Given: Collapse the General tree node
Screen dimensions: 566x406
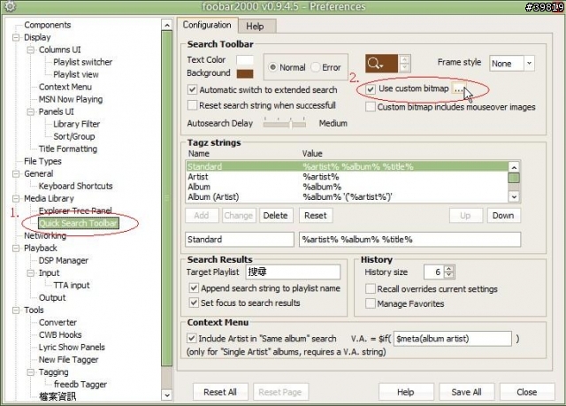Looking at the screenshot, I should click(16, 173).
